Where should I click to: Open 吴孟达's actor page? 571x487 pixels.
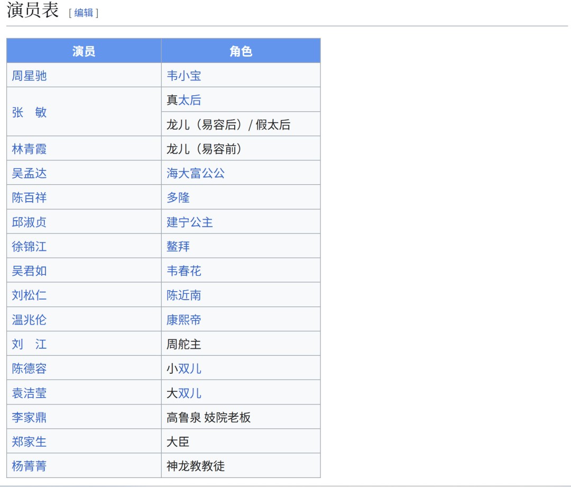tap(29, 173)
